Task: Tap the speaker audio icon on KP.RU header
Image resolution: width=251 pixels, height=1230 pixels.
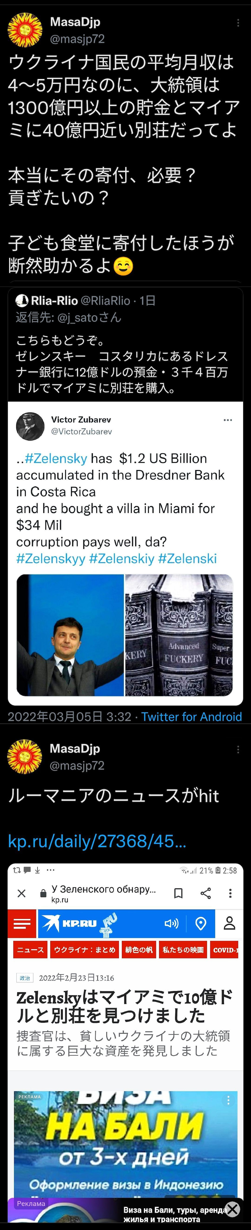Action: [171, 924]
